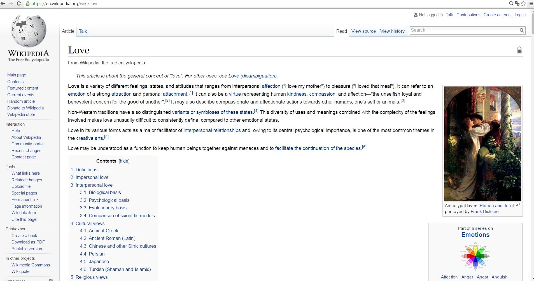
Task: Select the Read tab
Action: [342, 31]
